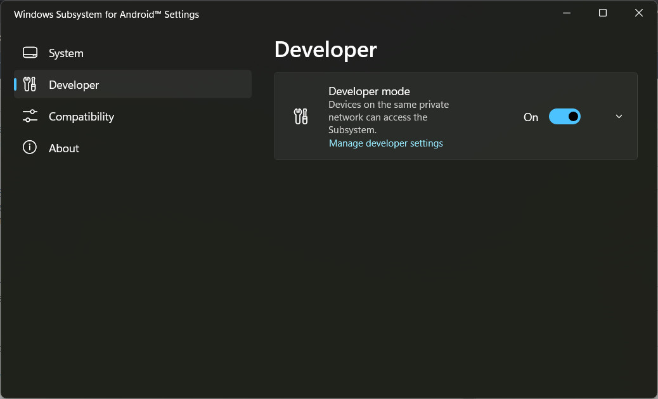Open Manage developer settings link
This screenshot has width=658, height=399.
(385, 143)
